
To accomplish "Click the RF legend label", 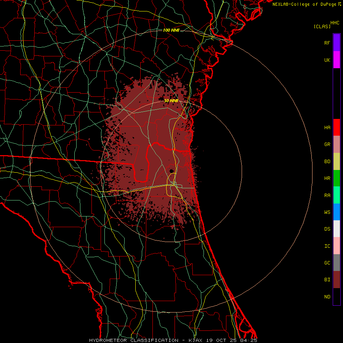I will (x=327, y=43).
